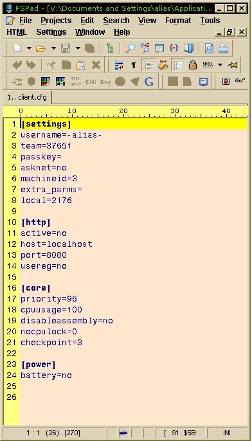Click the Redo arrow icon
The image size is (252, 441).
tap(31, 65)
